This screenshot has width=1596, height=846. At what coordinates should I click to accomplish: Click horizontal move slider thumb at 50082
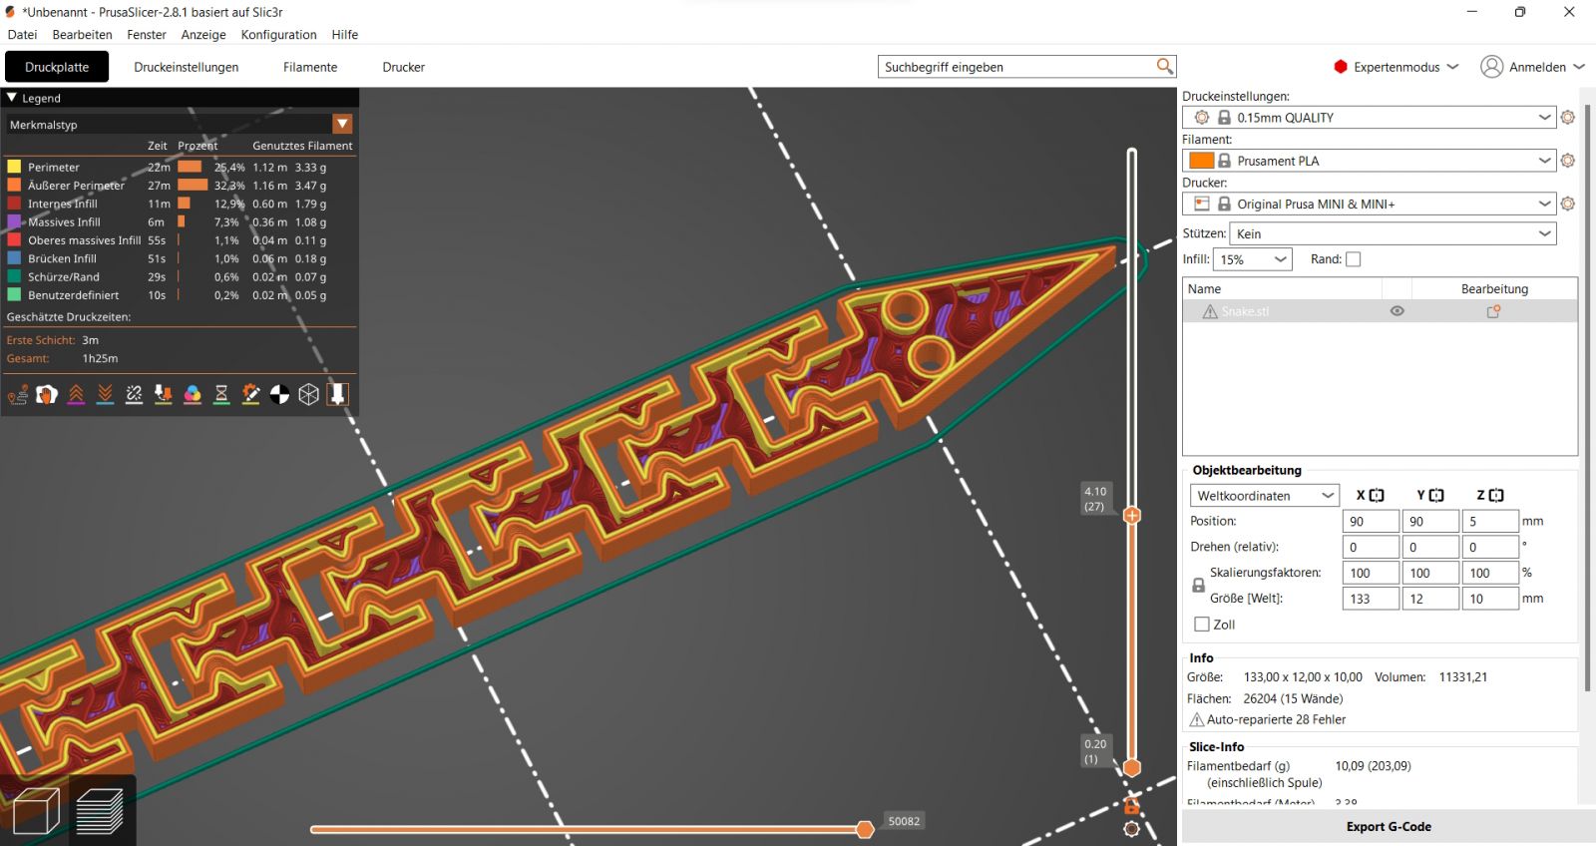[x=865, y=829]
